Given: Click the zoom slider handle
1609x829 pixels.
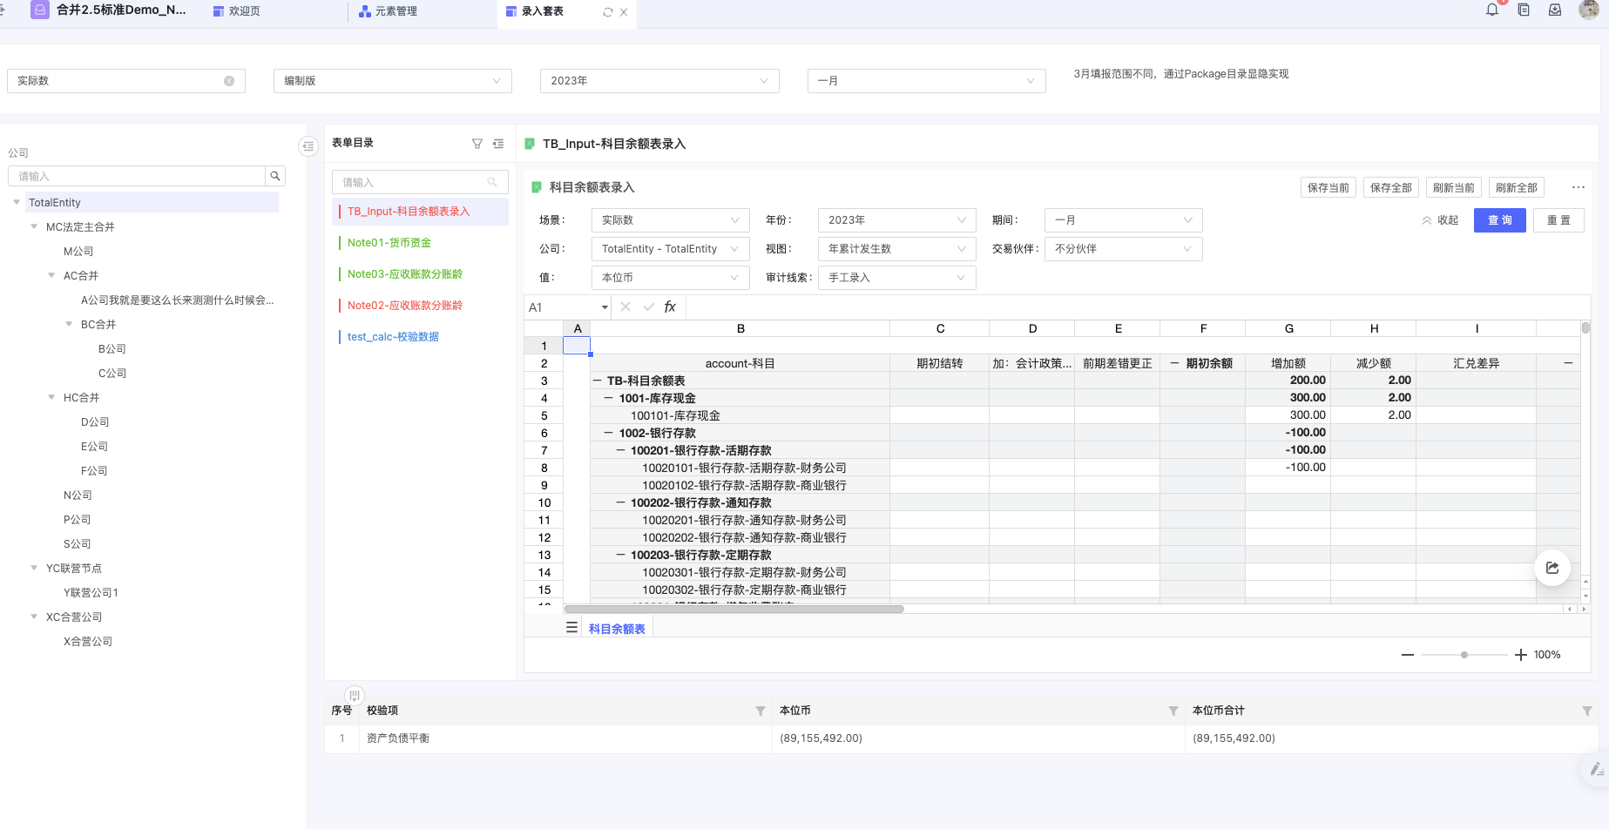Looking at the screenshot, I should click(x=1464, y=655).
